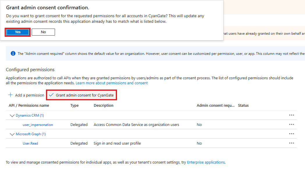
Task: Open the Microsoft Graph (1) link
Action: [x=31, y=134]
